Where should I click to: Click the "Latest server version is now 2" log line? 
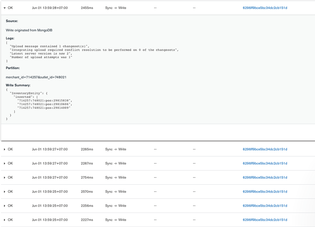41,53
